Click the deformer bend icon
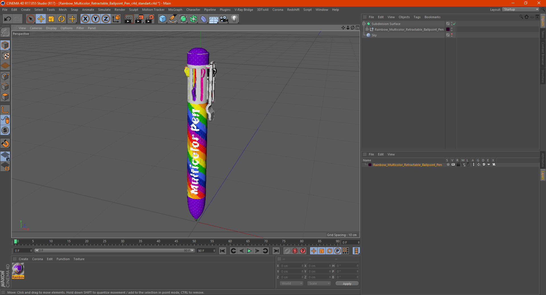Viewport: 546px width, 295px height. coord(204,19)
